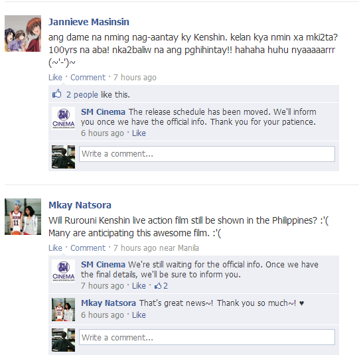
Task: Like SM Cinema's release schedule reply
Action: point(139,133)
